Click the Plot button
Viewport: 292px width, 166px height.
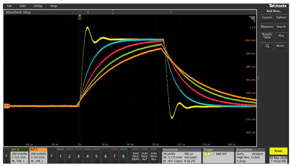(x=281, y=36)
